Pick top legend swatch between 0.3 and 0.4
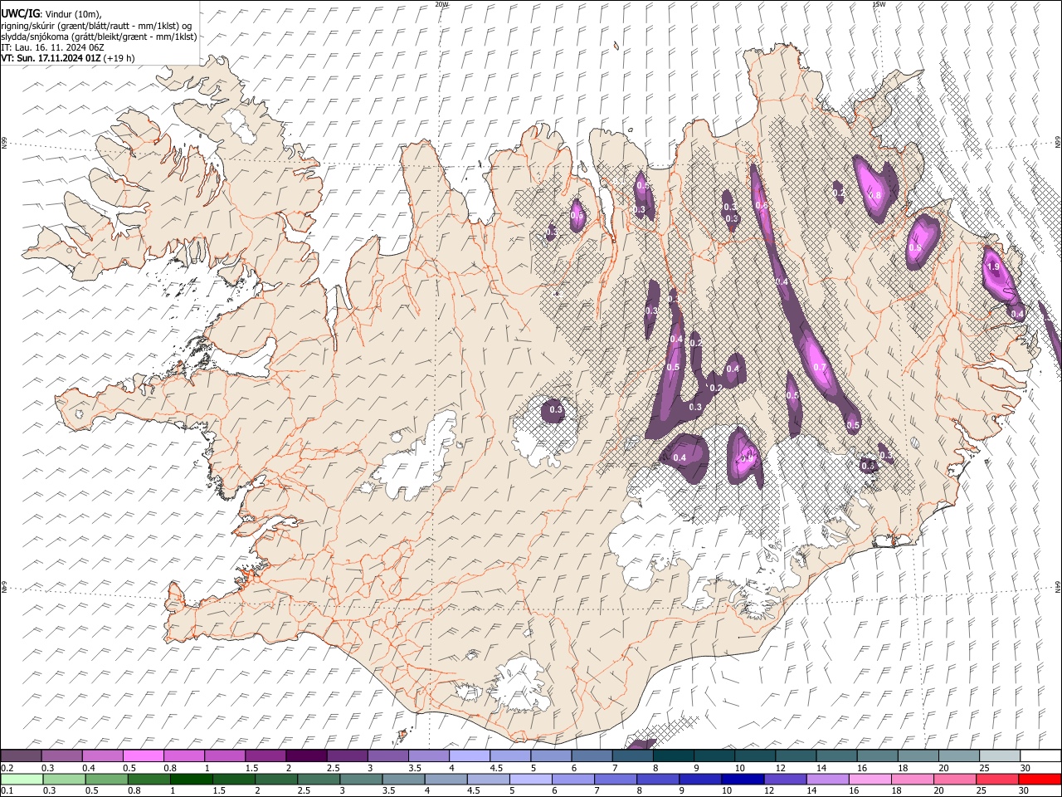The height and width of the screenshot is (797, 1062). (x=61, y=756)
